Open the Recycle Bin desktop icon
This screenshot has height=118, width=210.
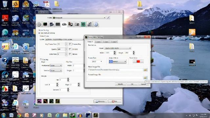(5, 5)
